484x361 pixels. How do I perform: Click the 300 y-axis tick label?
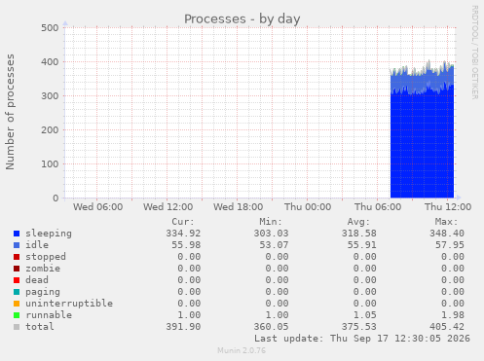50,95
